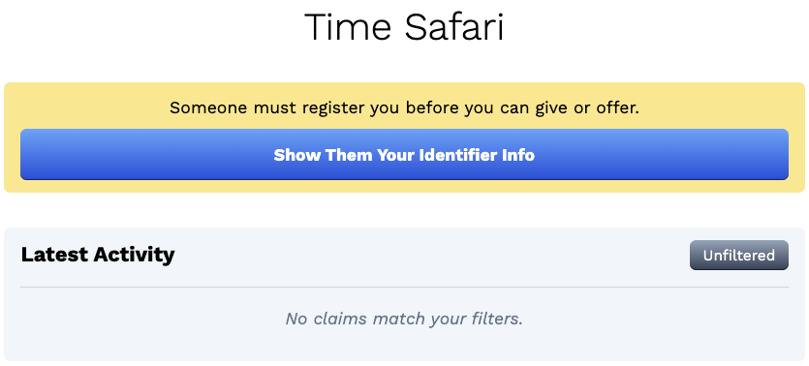
Task: Select the Latest Activity heading
Action: click(98, 255)
